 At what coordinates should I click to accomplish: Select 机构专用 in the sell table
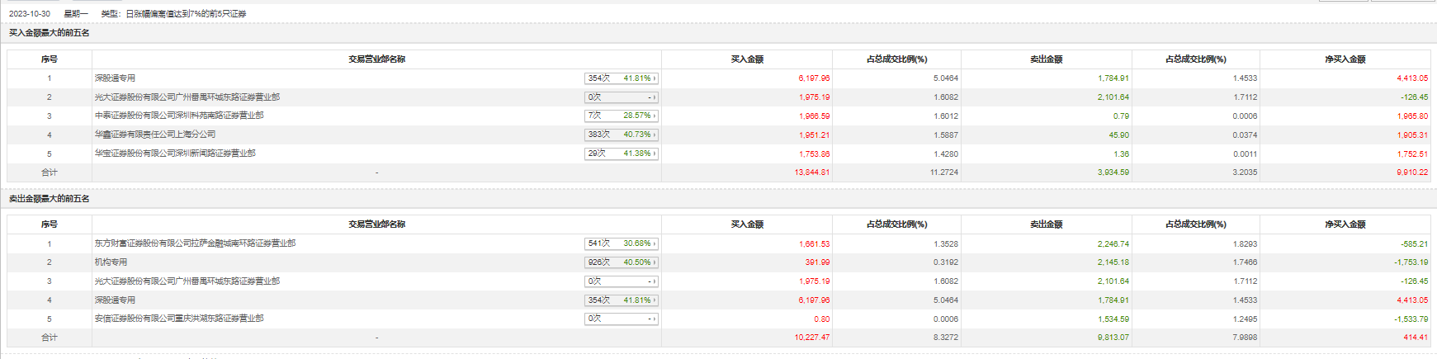tap(111, 262)
